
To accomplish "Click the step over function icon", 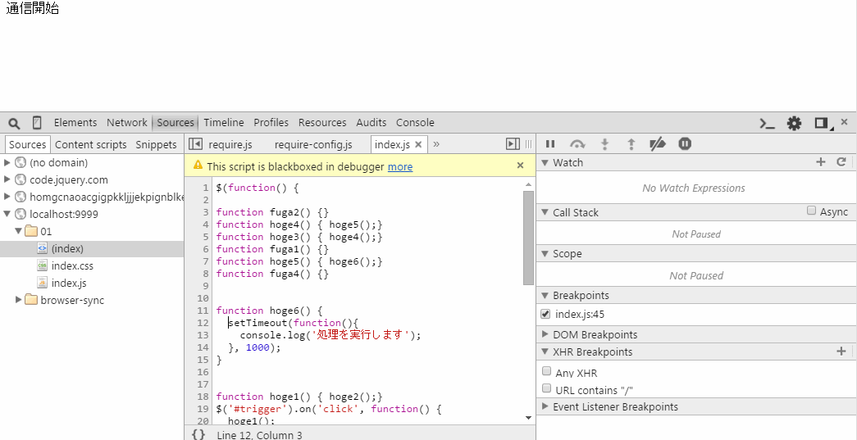I will pyautogui.click(x=577, y=144).
